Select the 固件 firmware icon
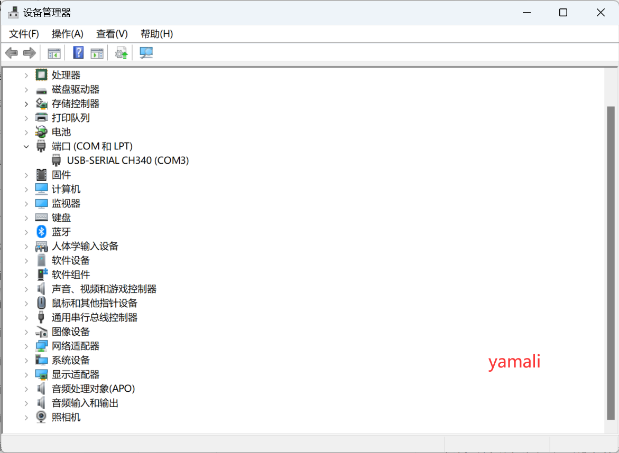619x453 pixels. (41, 175)
